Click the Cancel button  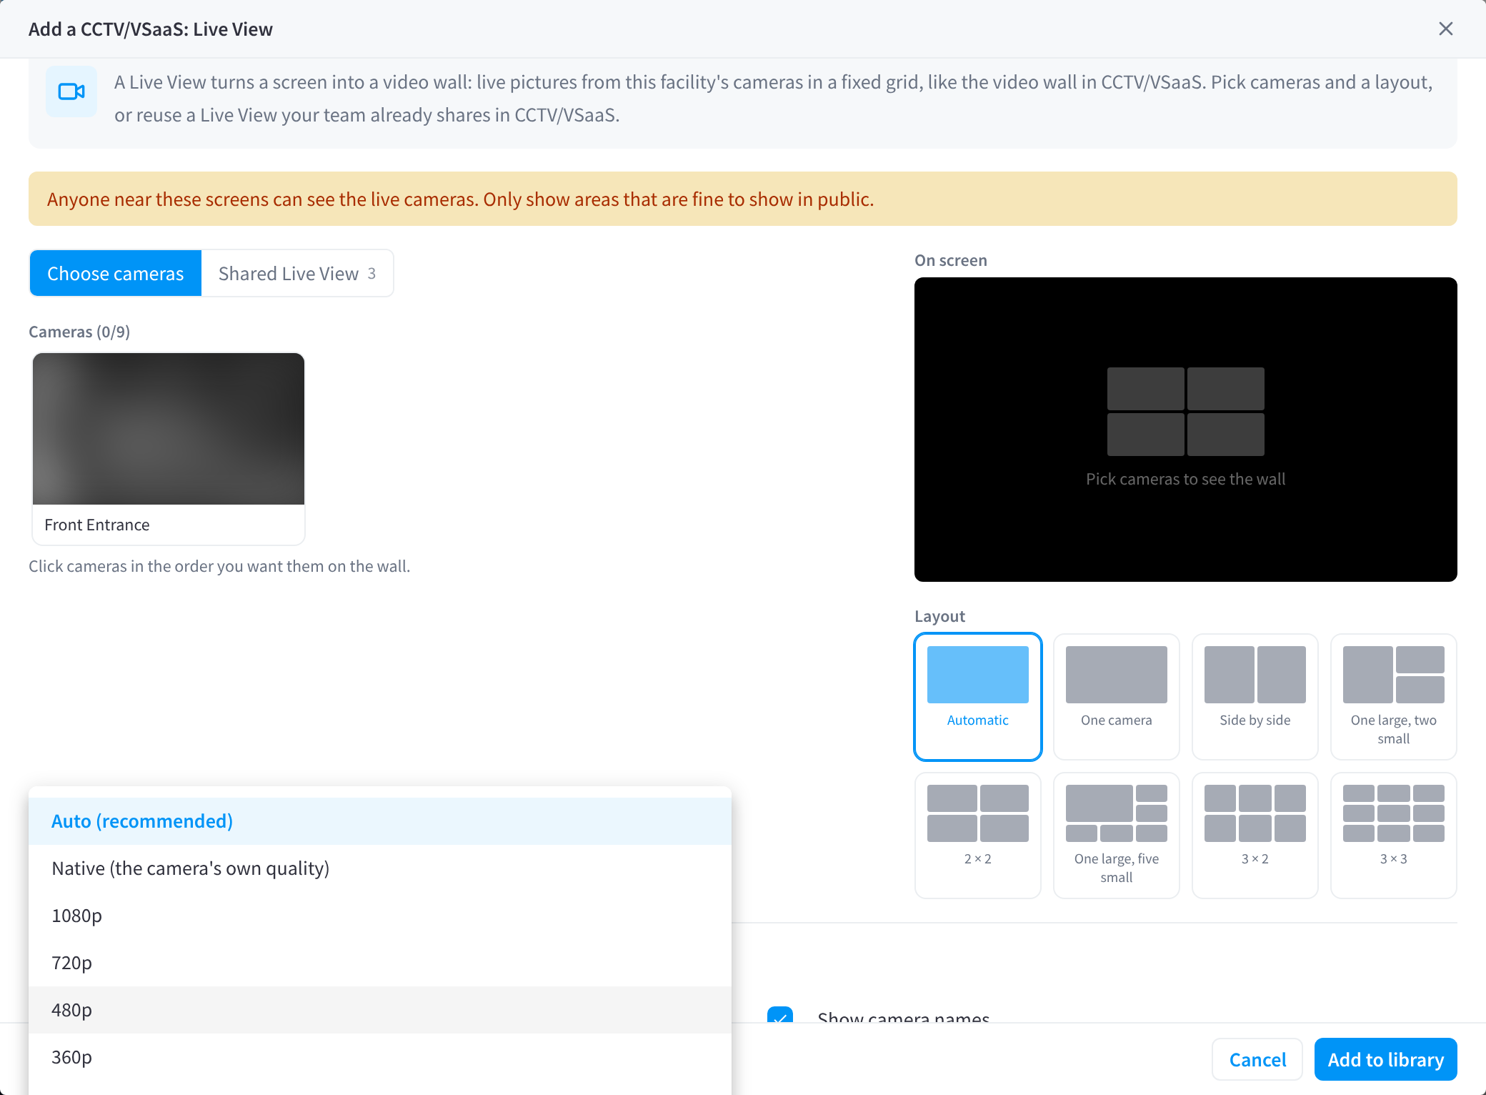[x=1257, y=1059]
